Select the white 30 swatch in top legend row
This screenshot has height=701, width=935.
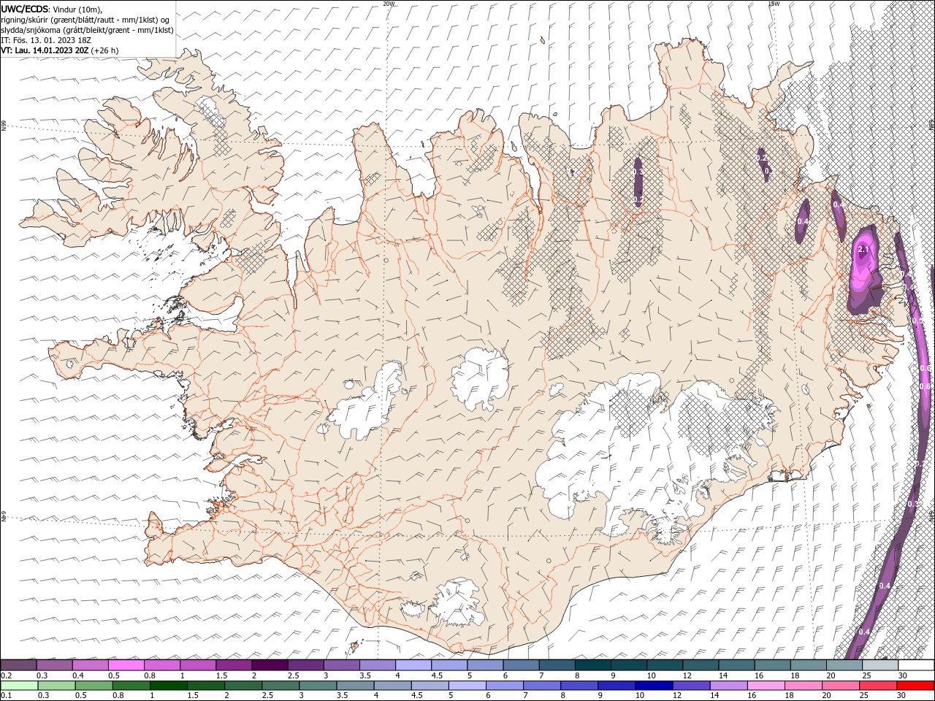point(916,665)
